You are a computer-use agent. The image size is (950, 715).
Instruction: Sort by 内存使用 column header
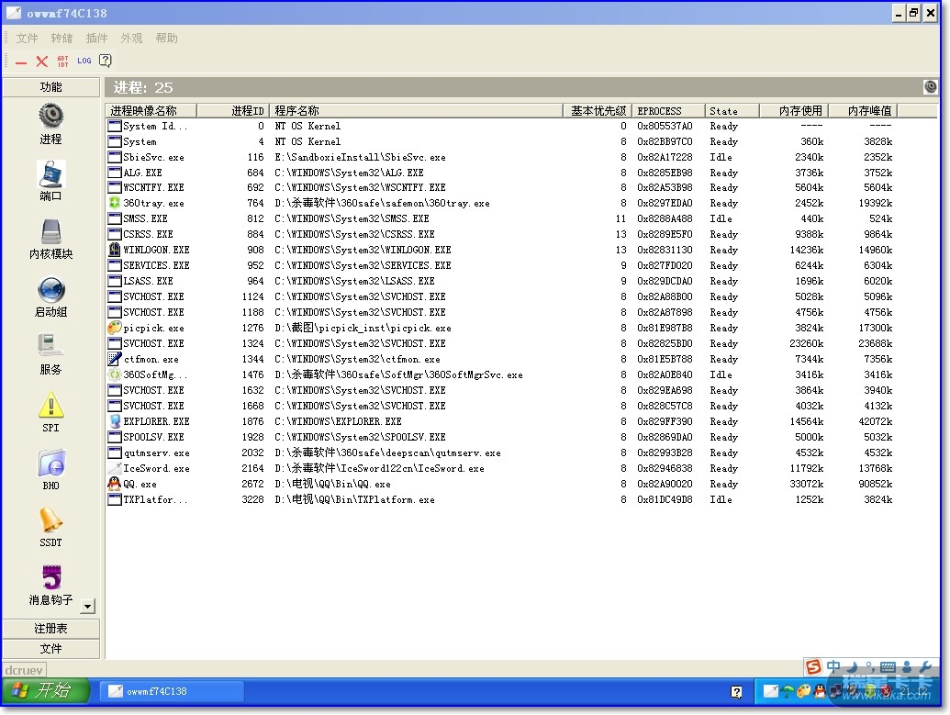click(x=793, y=111)
